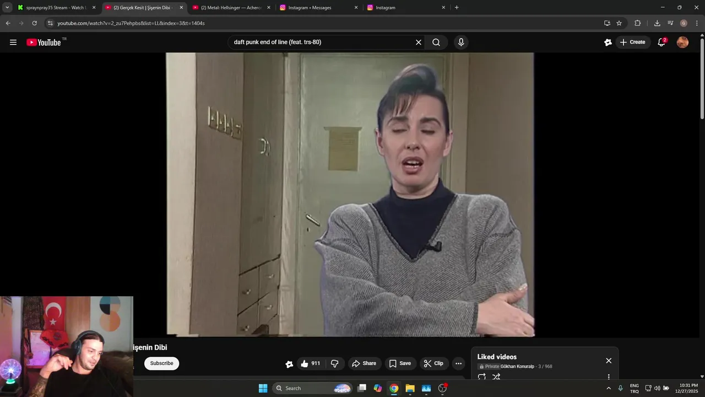Screen dimensions: 705x397
Task: Click the sparkle icon beside the like button
Action: (289, 364)
